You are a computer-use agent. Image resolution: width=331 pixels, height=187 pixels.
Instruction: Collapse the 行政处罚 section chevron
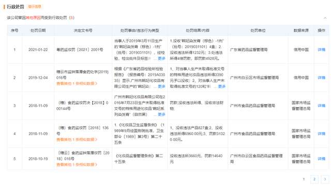click(325, 18)
